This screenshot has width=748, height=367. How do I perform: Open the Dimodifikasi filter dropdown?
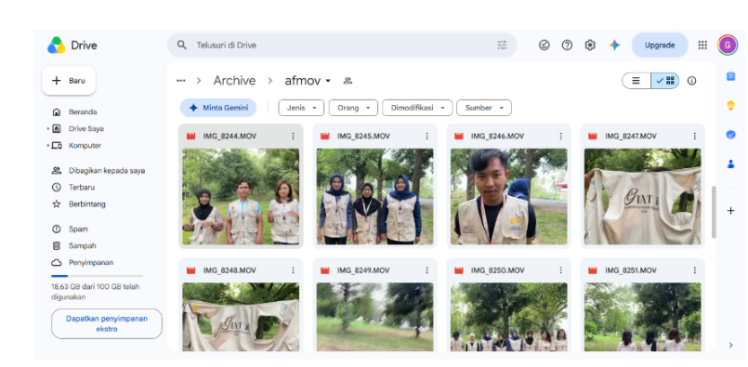pyautogui.click(x=417, y=108)
